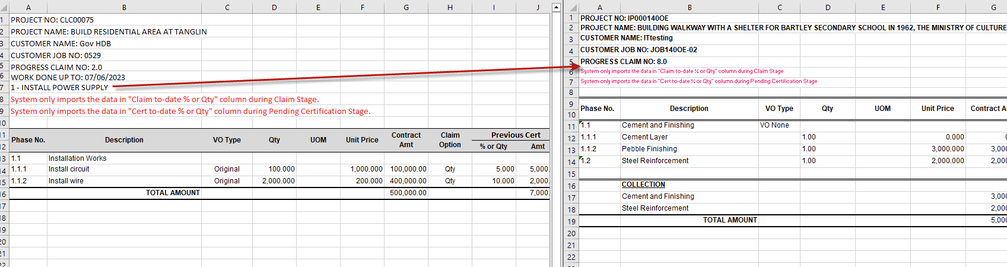Click the '1 - INSTALL POWER SUPPLY' cell
The image size is (1007, 267).
coord(59,87)
